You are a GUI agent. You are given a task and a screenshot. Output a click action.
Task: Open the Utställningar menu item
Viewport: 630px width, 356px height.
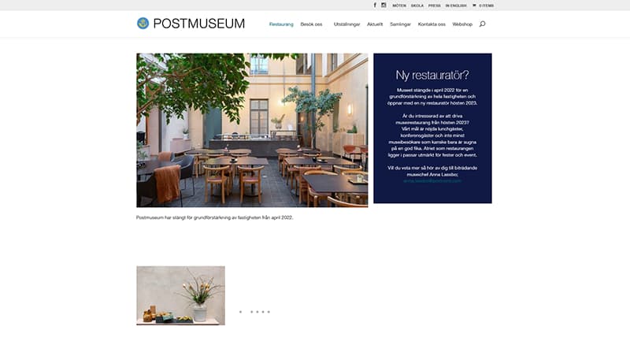[x=346, y=24]
